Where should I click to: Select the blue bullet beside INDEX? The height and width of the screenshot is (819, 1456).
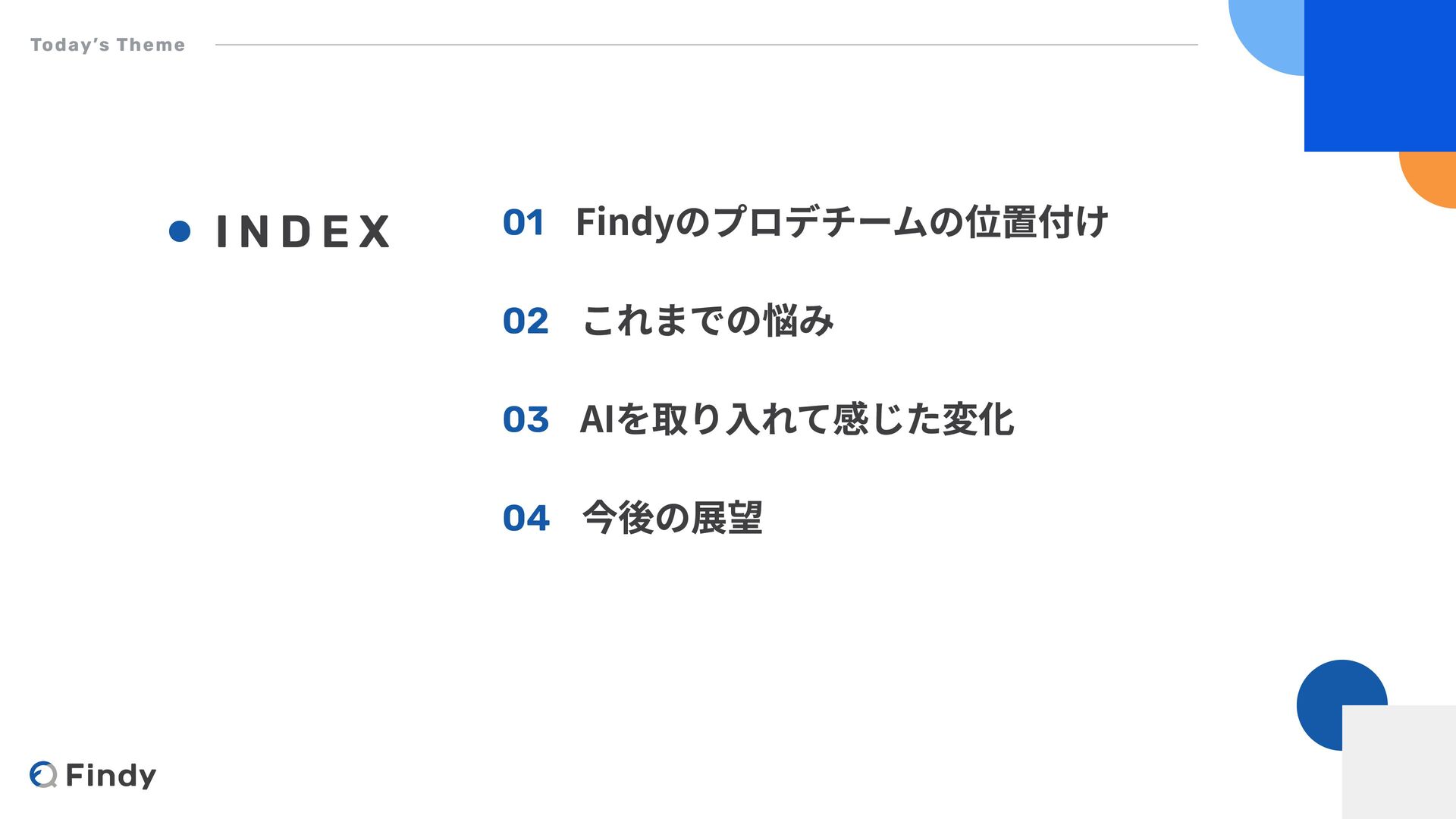click(x=180, y=231)
